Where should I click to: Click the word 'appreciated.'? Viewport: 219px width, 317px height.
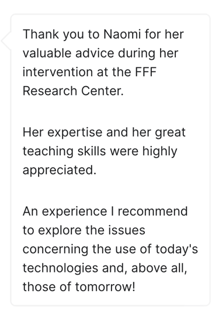pos(60,171)
